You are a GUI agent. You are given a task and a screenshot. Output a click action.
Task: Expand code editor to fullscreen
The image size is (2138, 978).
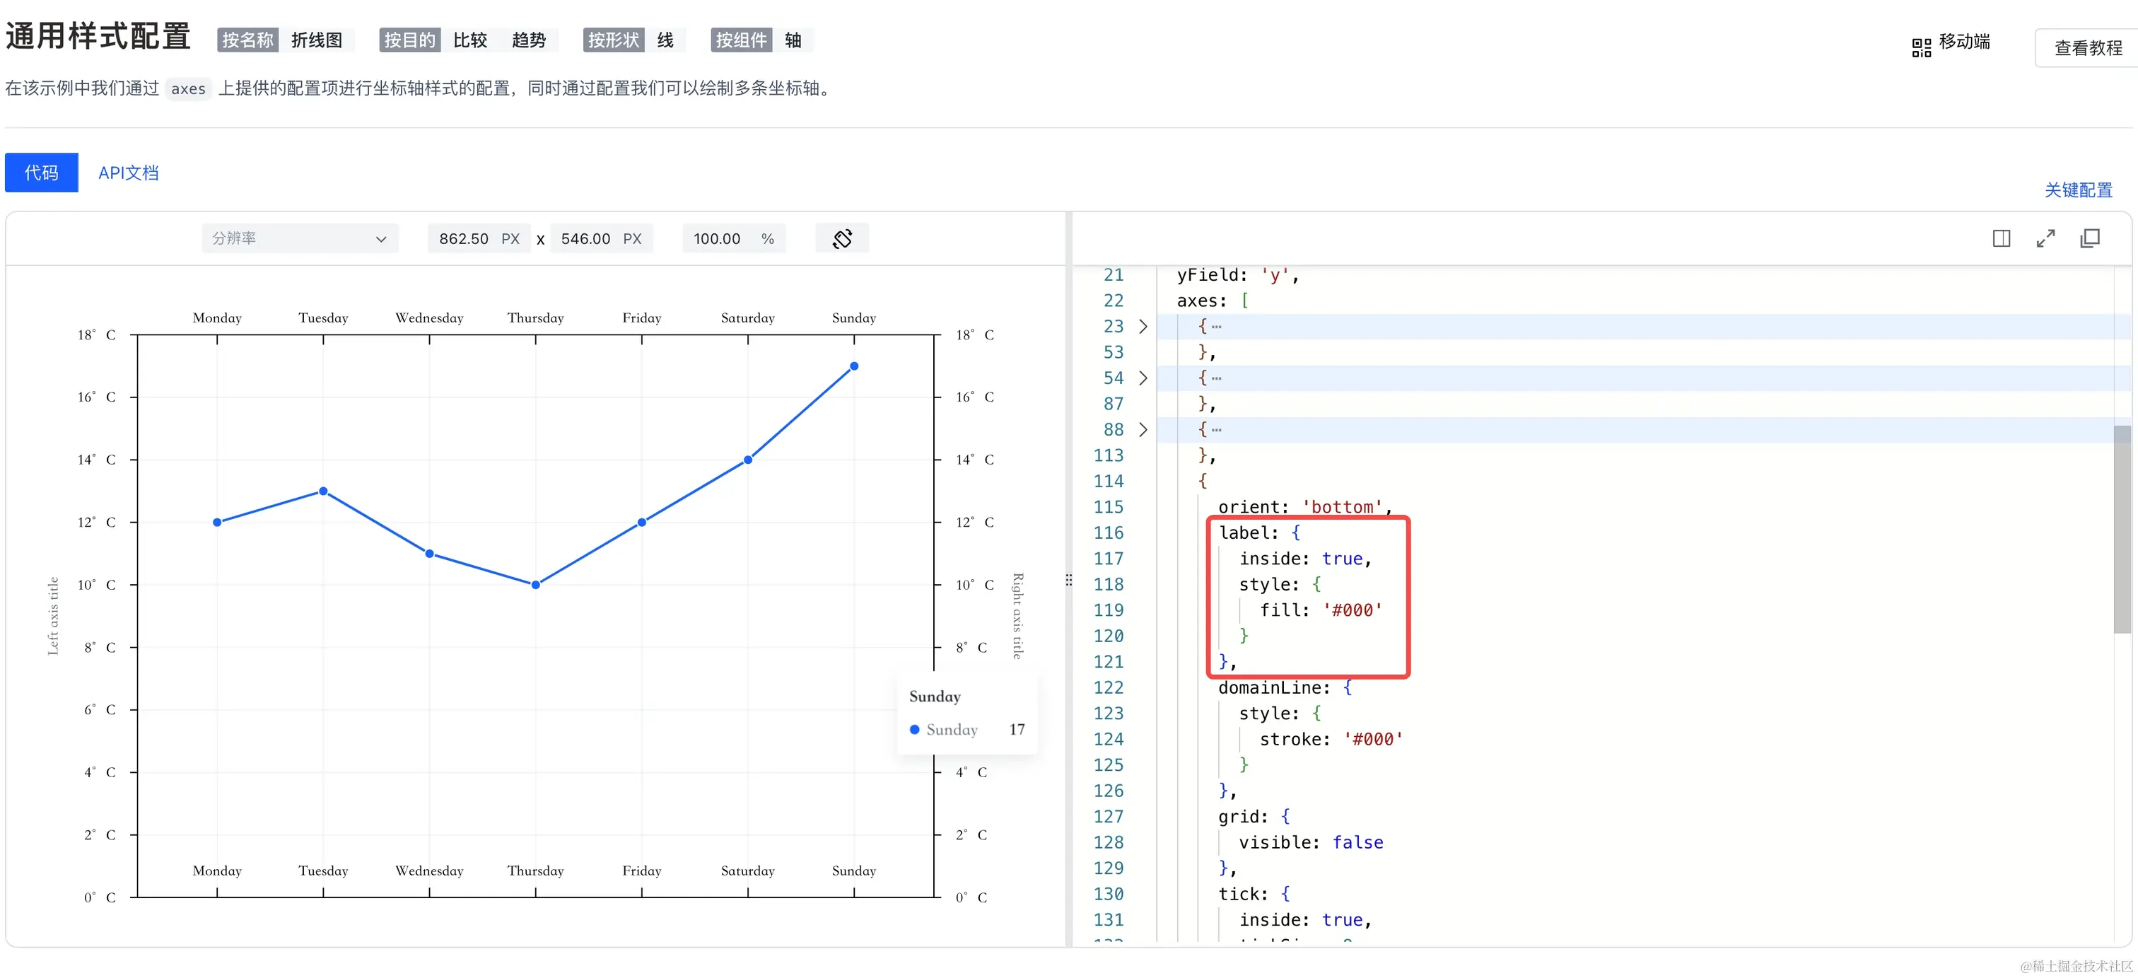click(2045, 238)
